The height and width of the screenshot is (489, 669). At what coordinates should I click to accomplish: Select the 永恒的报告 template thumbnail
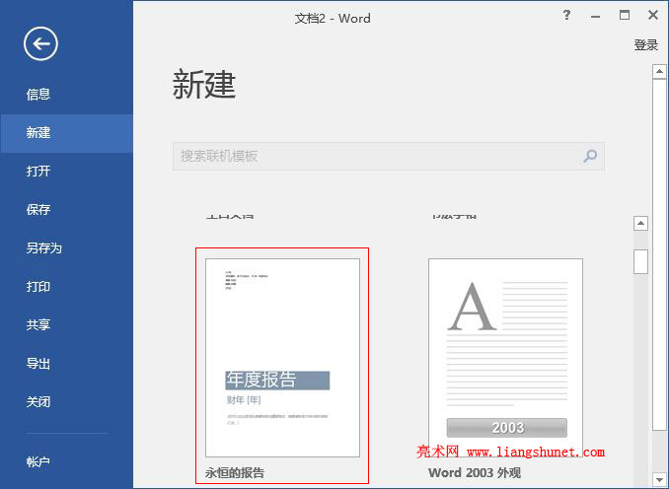click(x=282, y=358)
